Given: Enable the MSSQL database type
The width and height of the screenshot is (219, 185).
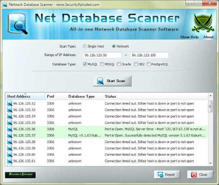Looking at the screenshot, I should 102,64.
